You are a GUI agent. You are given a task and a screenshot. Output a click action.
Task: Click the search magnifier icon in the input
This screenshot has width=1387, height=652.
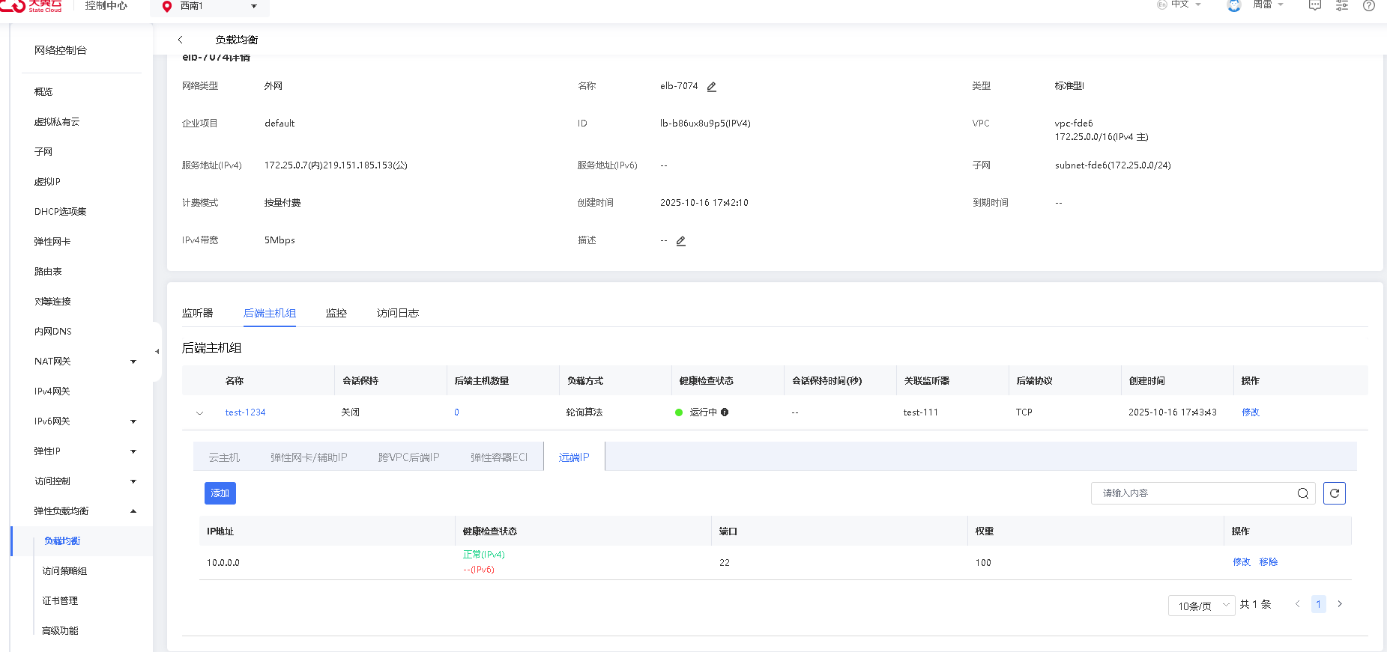click(x=1302, y=493)
